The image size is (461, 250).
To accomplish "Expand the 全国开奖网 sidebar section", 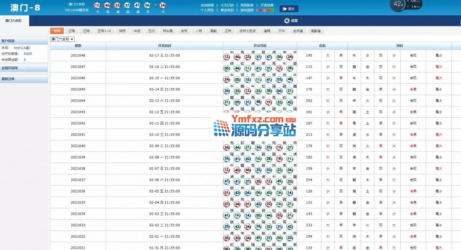I will point(24,68).
